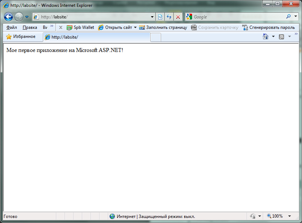Click the magnifier search button
This screenshot has width=302, height=223.
point(288,17)
